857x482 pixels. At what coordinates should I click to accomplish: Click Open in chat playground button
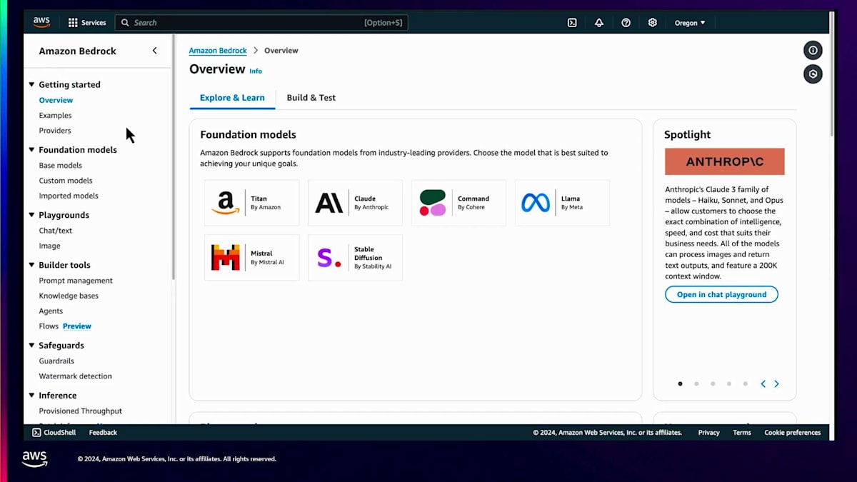[x=721, y=294]
